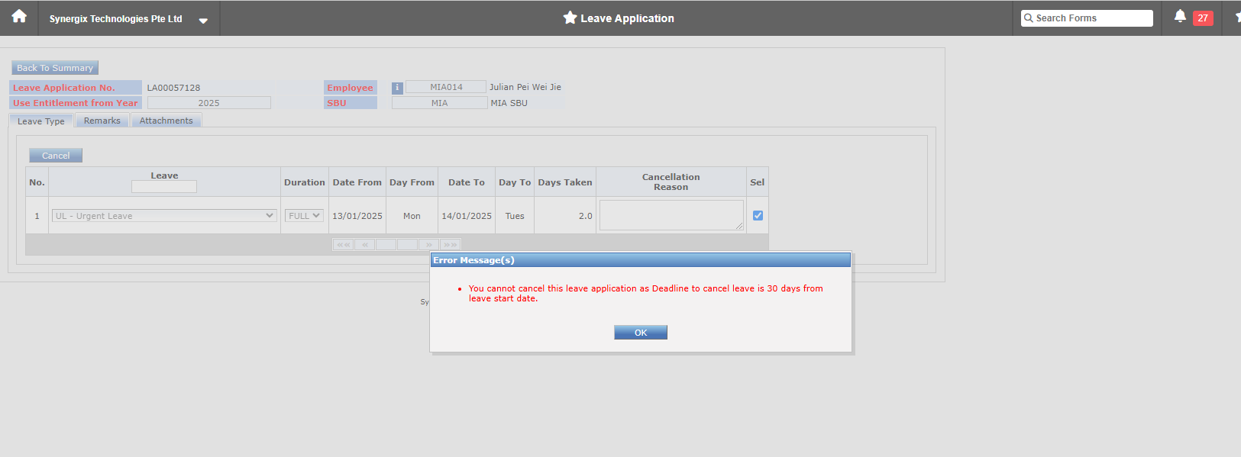Expand the Synergix Technologies company dropdown arrow

[x=203, y=21]
